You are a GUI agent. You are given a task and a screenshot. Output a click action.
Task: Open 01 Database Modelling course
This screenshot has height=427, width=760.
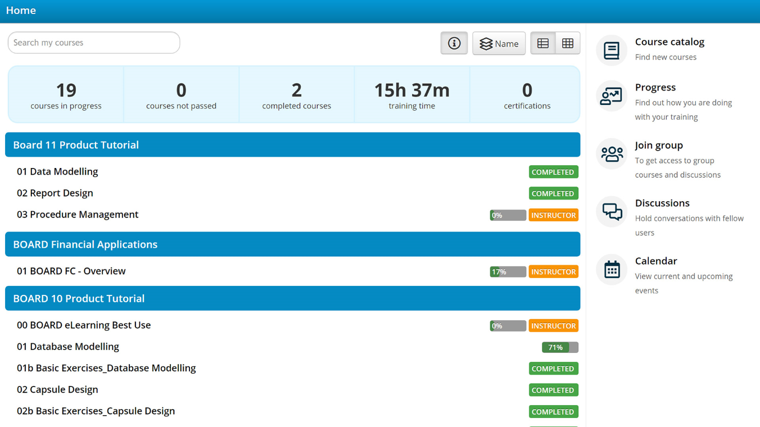[68, 347]
